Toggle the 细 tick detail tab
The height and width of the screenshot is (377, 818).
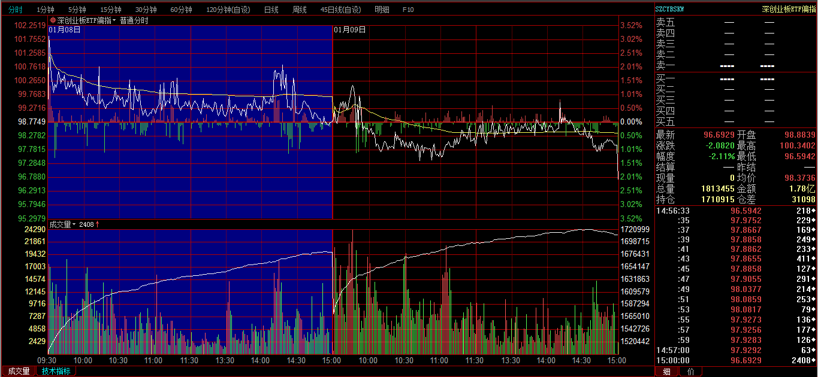[666, 372]
